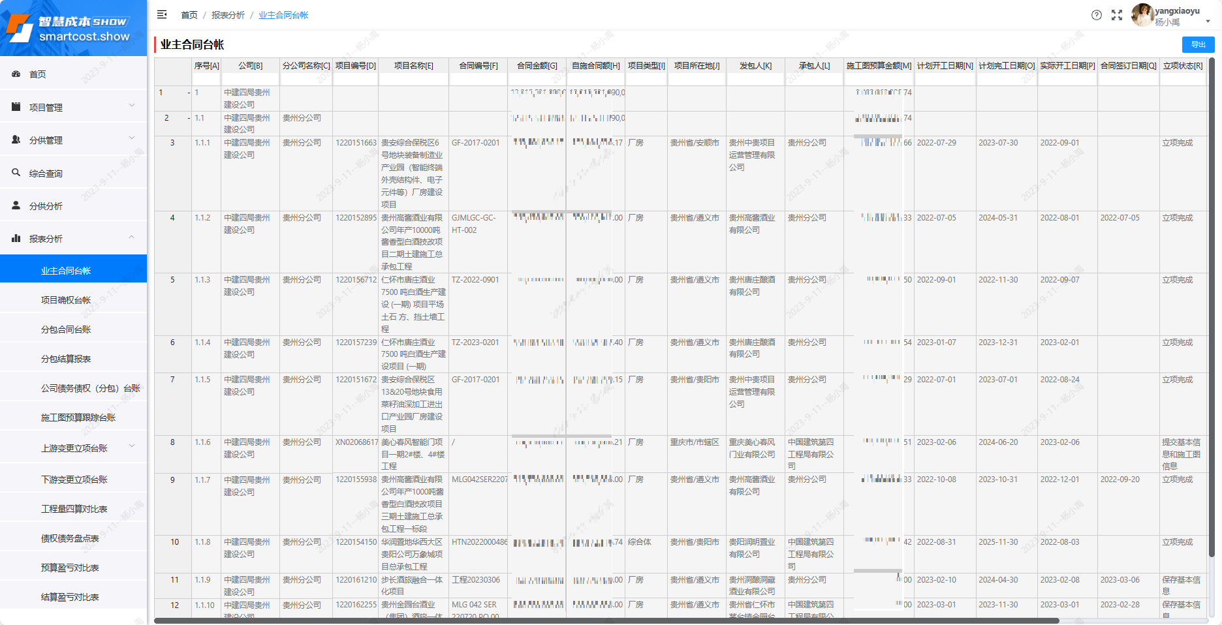Screen dimensions: 1222x625
Task: Click the smartcost.show logo
Action: pyautogui.click(x=73, y=28)
